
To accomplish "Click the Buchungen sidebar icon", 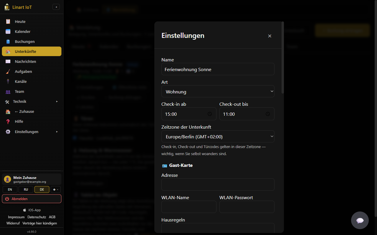I will 8,41.
